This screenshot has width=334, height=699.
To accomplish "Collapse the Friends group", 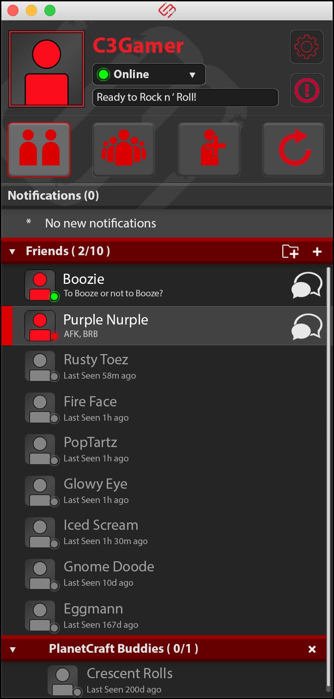I will (12, 251).
